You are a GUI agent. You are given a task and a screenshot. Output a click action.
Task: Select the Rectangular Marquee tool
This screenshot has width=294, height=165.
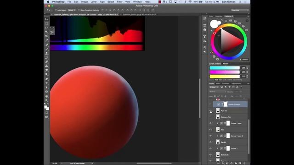(46, 23)
